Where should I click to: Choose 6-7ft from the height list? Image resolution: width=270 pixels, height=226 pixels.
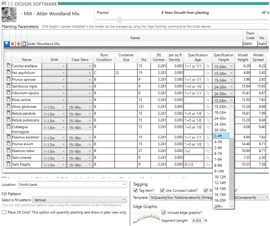click(x=221, y=153)
